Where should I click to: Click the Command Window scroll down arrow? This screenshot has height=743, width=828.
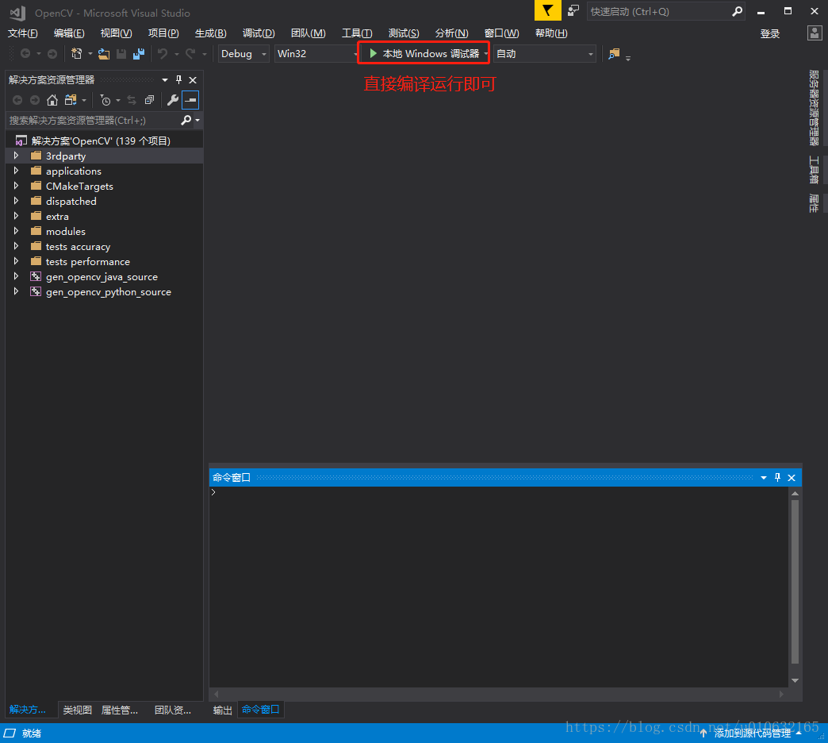(x=795, y=680)
